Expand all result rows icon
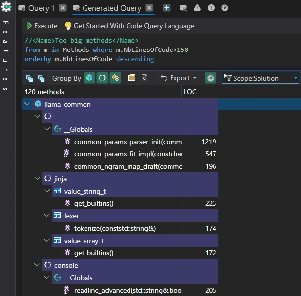This screenshot has height=296, width=301. click(x=41, y=78)
